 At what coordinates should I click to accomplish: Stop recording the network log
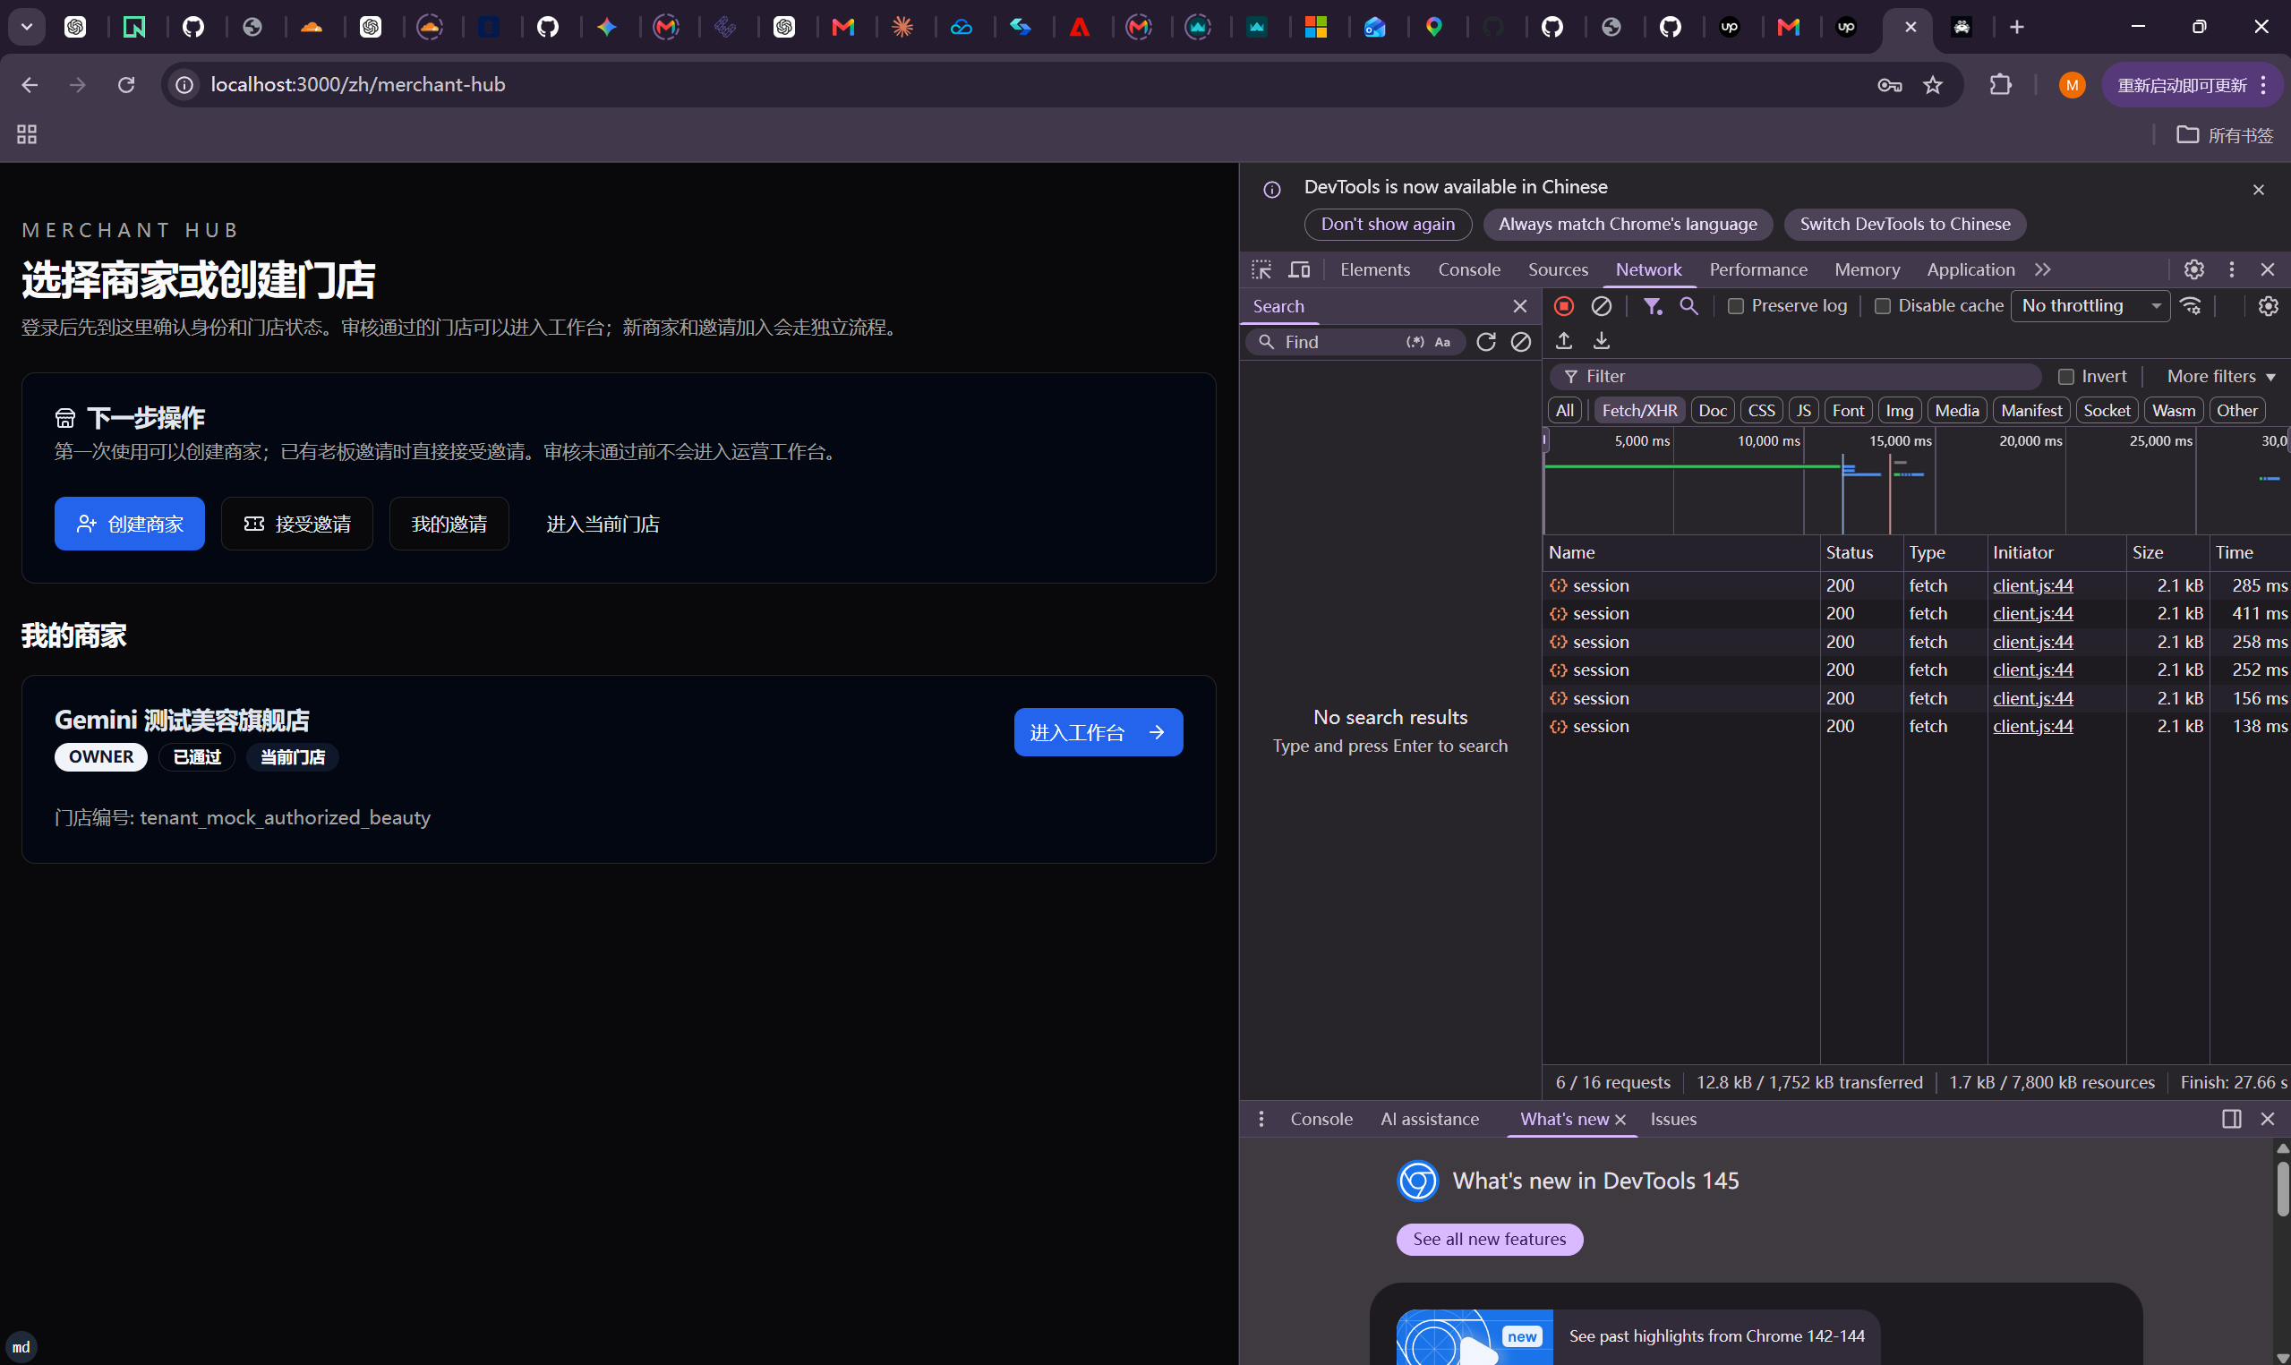click(1563, 305)
